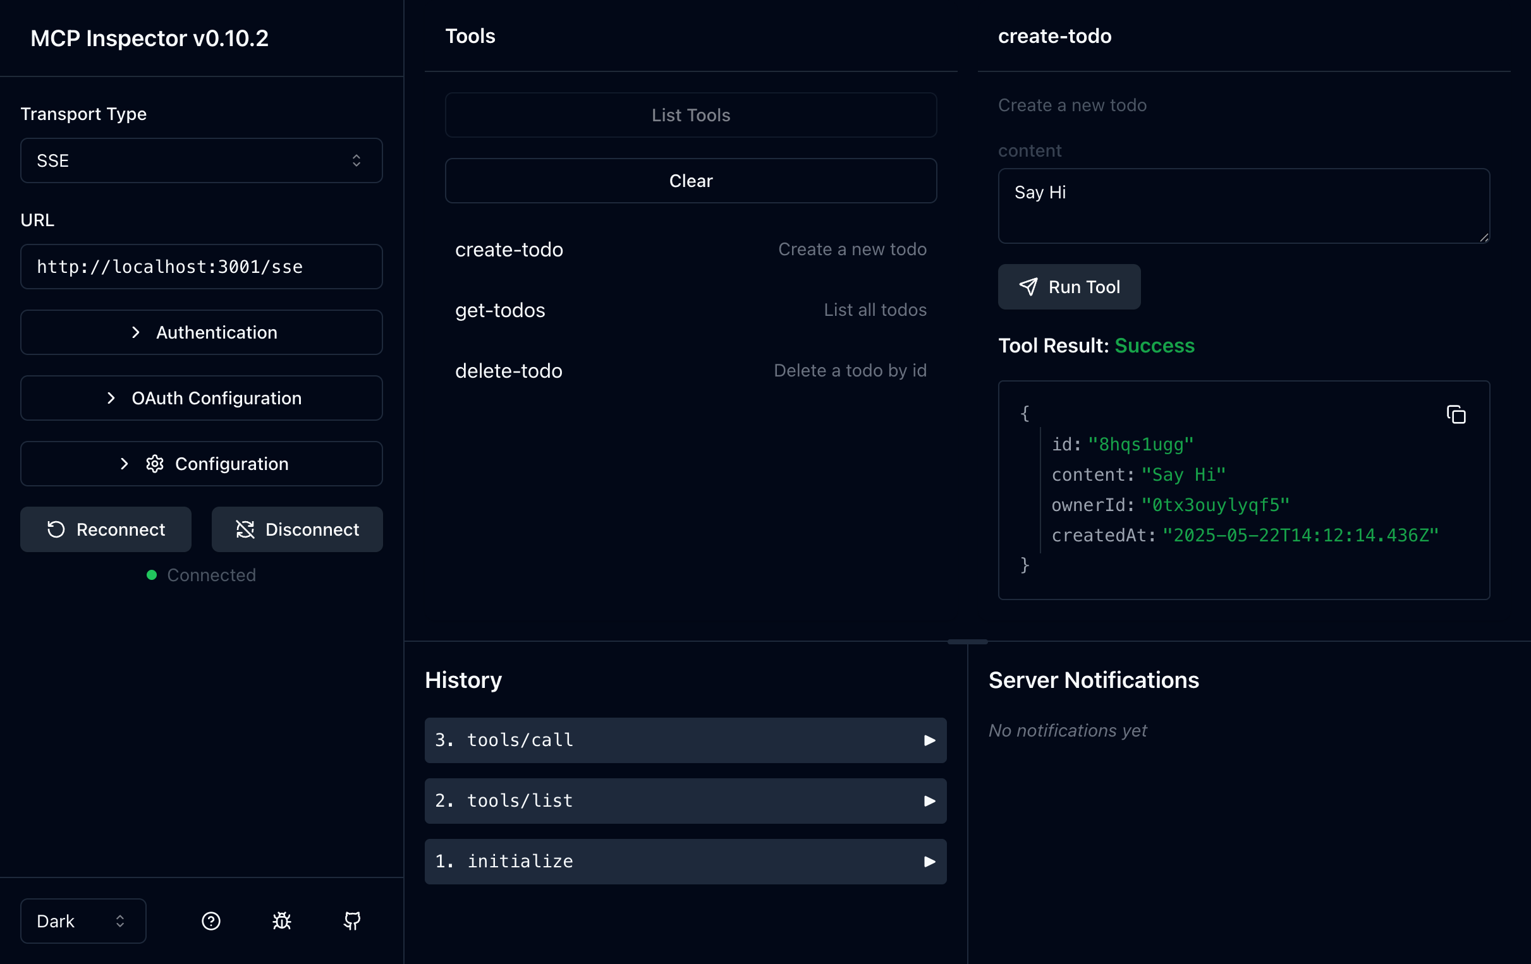This screenshot has height=964, width=1531.
Task: Clear the tools list
Action: click(690, 181)
